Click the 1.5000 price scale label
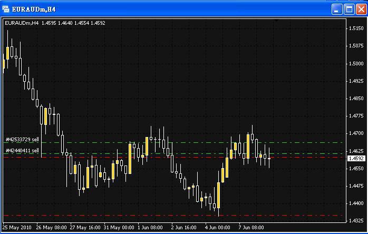The width and height of the screenshot is (368, 234). pyautogui.click(x=356, y=63)
